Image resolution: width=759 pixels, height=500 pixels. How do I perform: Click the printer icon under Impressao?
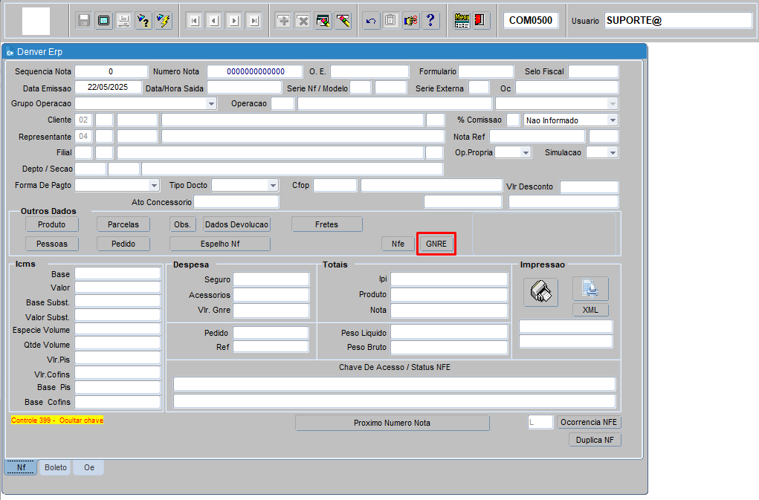pos(540,292)
